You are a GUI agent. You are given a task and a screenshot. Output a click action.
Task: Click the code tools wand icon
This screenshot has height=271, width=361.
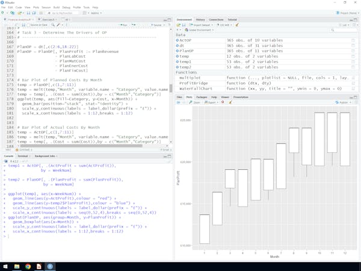point(58,25)
